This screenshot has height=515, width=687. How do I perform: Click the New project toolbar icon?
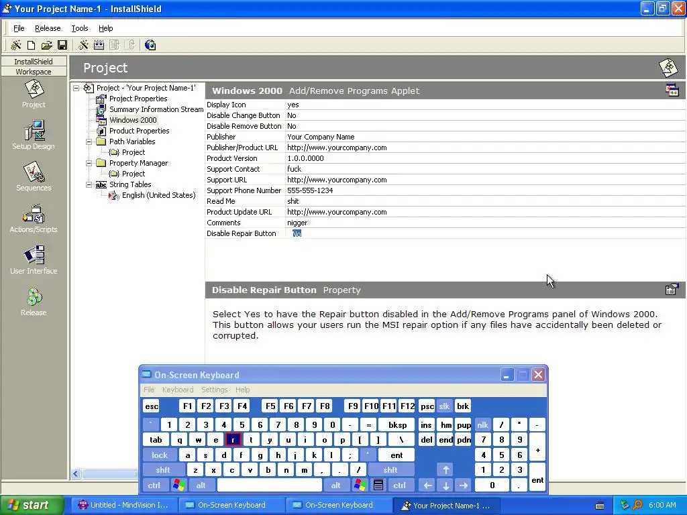point(31,45)
